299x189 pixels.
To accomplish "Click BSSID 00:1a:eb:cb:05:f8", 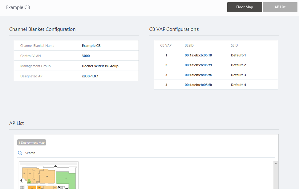I will point(198,55).
